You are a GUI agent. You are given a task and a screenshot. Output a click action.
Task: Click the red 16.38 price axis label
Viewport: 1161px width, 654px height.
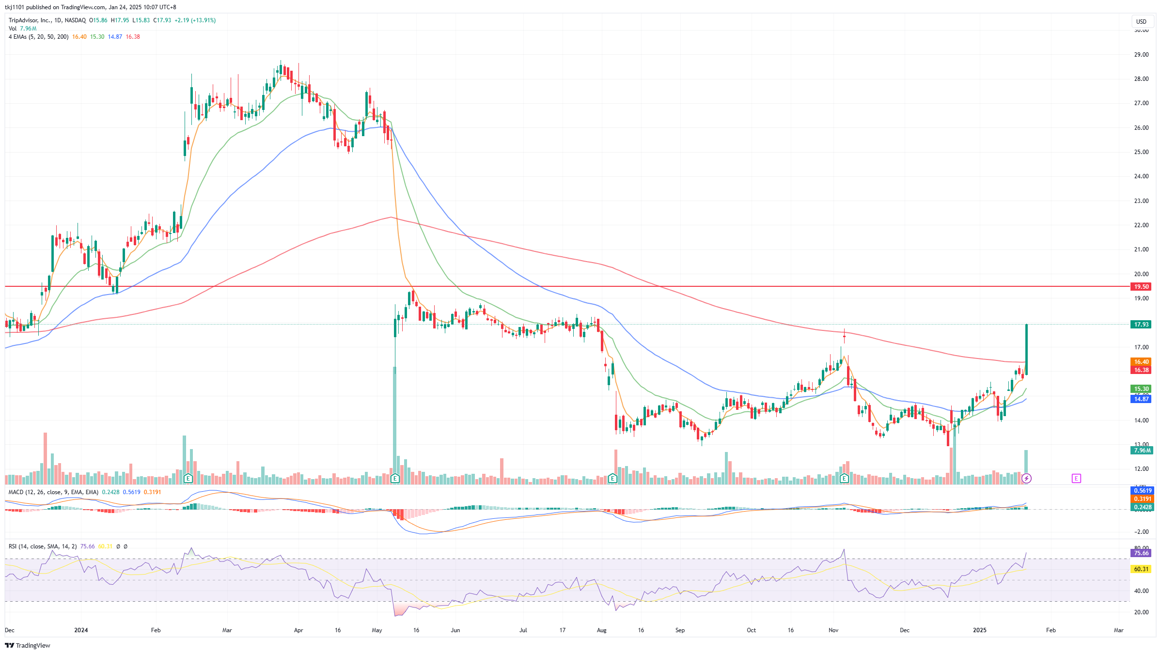(x=1141, y=370)
